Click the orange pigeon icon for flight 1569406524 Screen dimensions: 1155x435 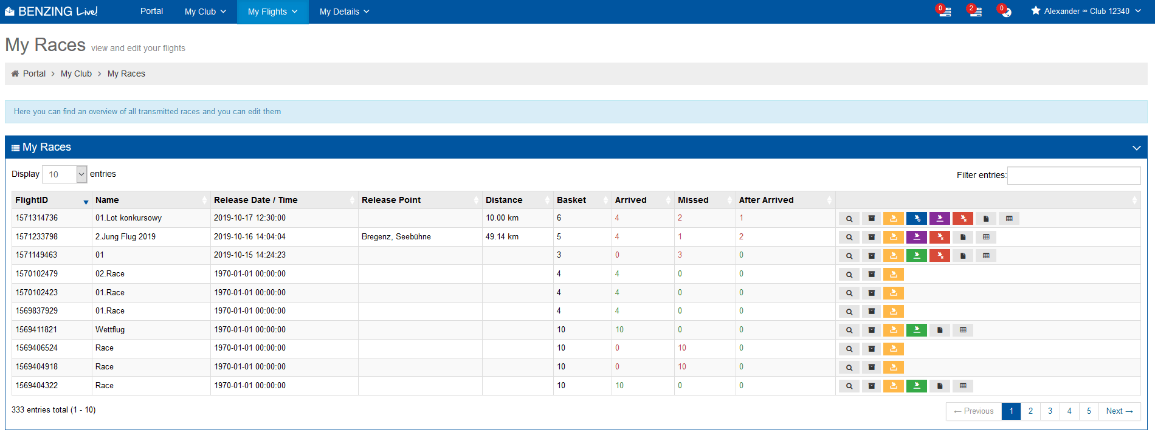(894, 349)
